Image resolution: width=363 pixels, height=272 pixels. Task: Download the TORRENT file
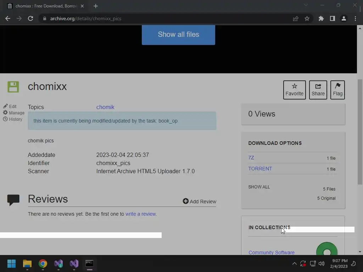point(260,169)
